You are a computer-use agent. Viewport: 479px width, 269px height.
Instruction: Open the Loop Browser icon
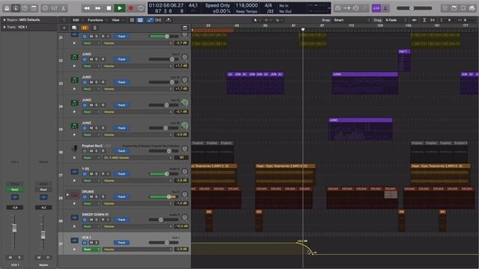tap(463, 8)
